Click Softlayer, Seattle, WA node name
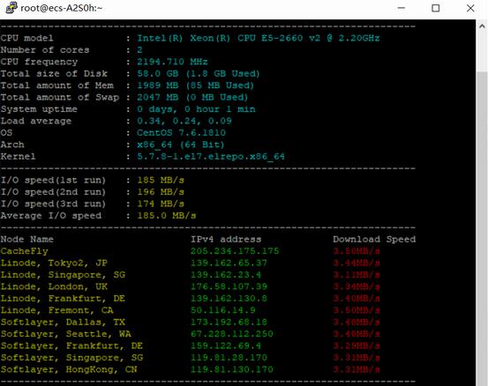The image size is (488, 386). click(x=65, y=334)
